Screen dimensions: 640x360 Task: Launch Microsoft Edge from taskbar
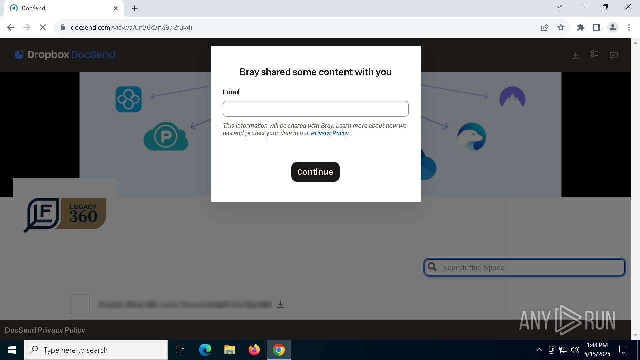(205, 350)
